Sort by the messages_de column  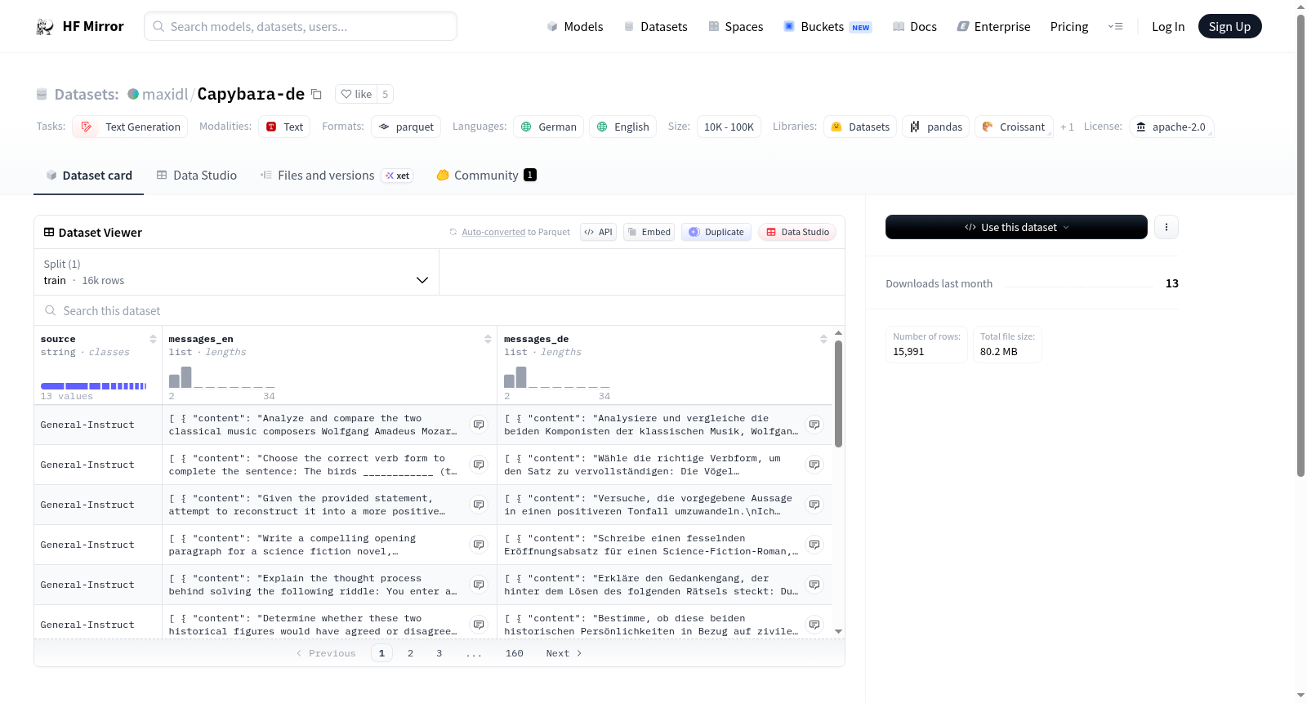coord(823,339)
